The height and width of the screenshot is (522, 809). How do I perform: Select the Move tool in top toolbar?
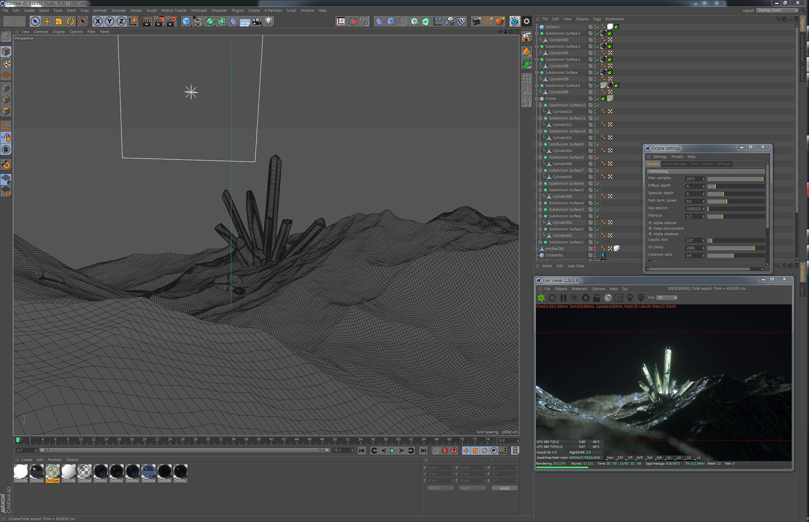click(x=47, y=21)
